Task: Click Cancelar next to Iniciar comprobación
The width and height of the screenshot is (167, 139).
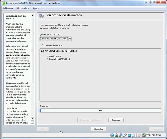Action: pos(116,120)
